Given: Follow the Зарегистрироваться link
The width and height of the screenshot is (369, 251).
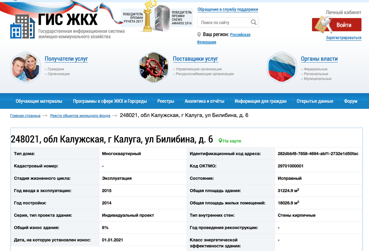Looking at the screenshot, I should click(x=343, y=38).
